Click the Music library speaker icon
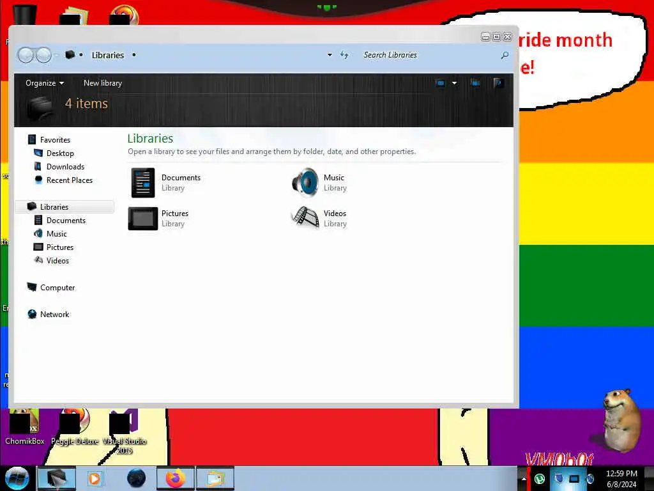The image size is (654, 491). point(306,182)
